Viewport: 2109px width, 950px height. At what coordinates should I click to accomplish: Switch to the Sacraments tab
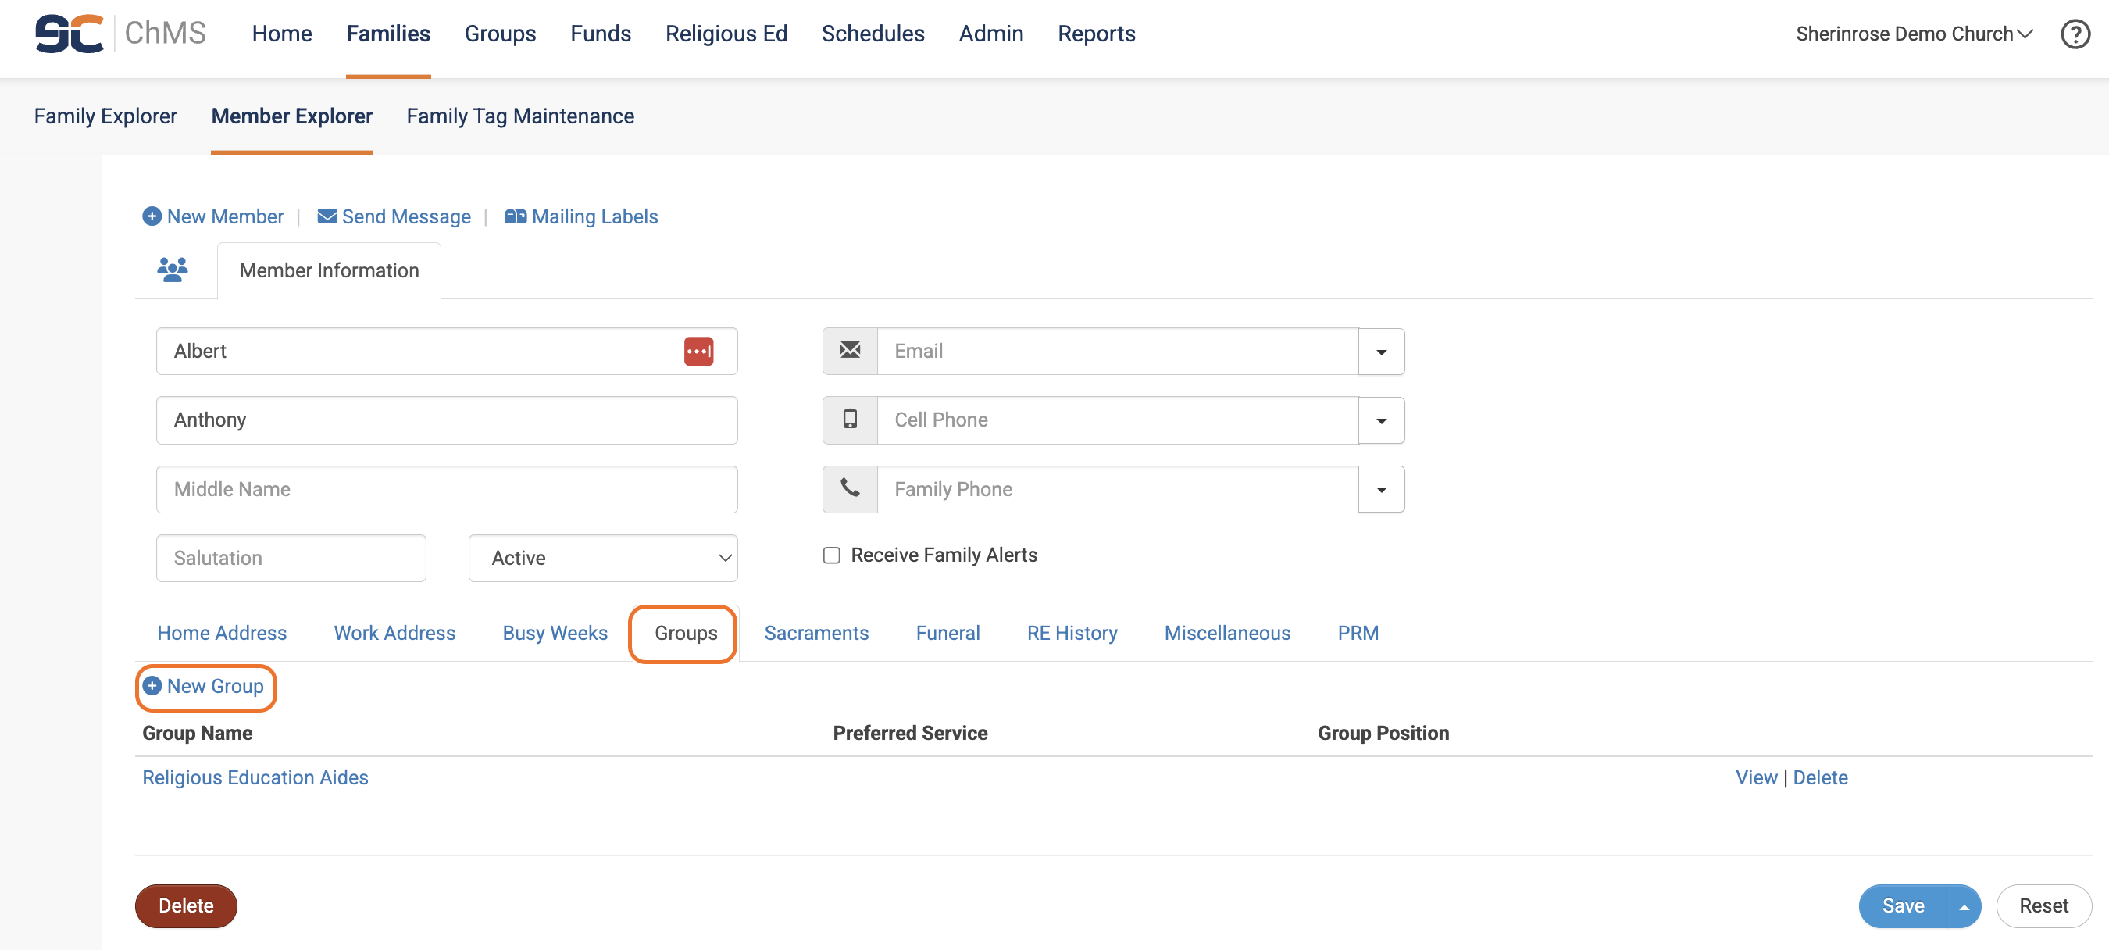(x=815, y=632)
